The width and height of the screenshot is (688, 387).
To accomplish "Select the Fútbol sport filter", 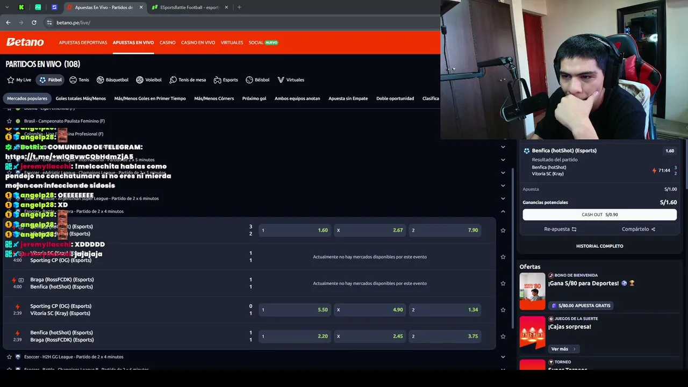I will point(50,80).
